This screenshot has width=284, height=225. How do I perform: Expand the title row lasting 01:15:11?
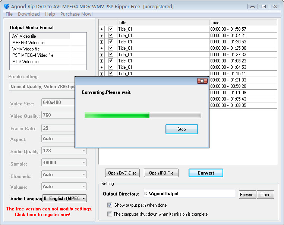pyautogui.click(x=102, y=74)
